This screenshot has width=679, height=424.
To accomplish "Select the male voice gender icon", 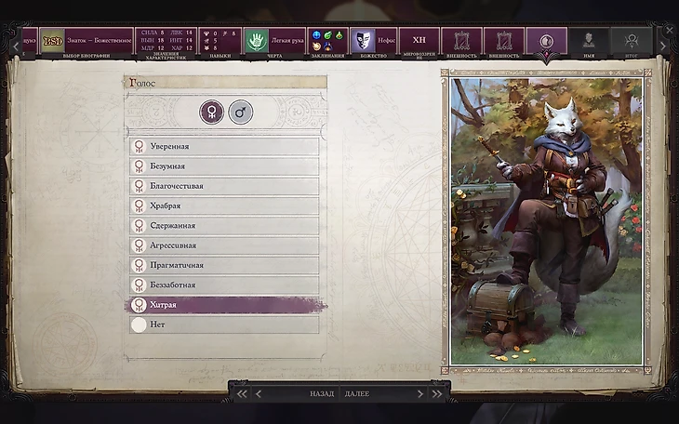I will [x=240, y=113].
